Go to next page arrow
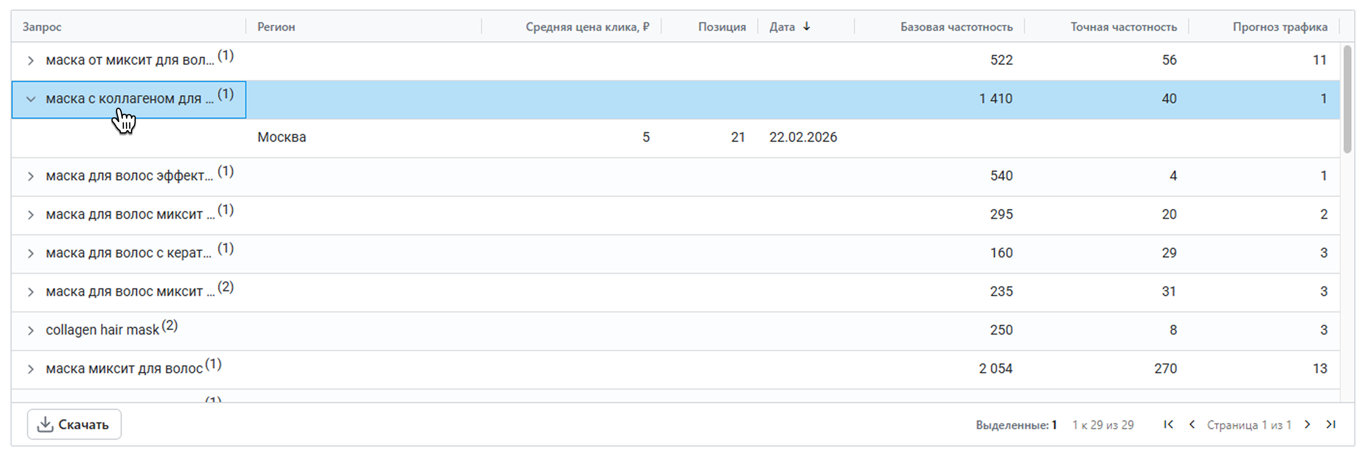The image size is (1364, 458). pos(1307,425)
